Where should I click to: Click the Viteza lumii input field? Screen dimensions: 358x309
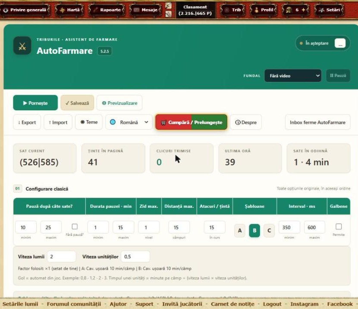(x=61, y=256)
